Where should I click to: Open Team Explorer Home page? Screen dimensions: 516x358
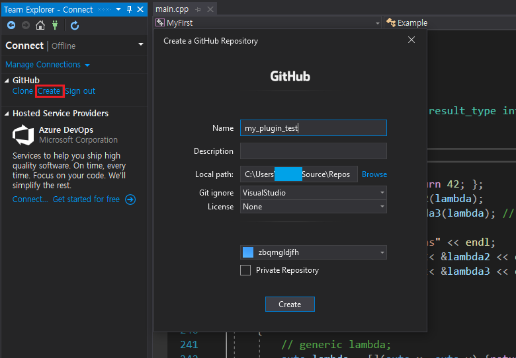tap(40, 25)
